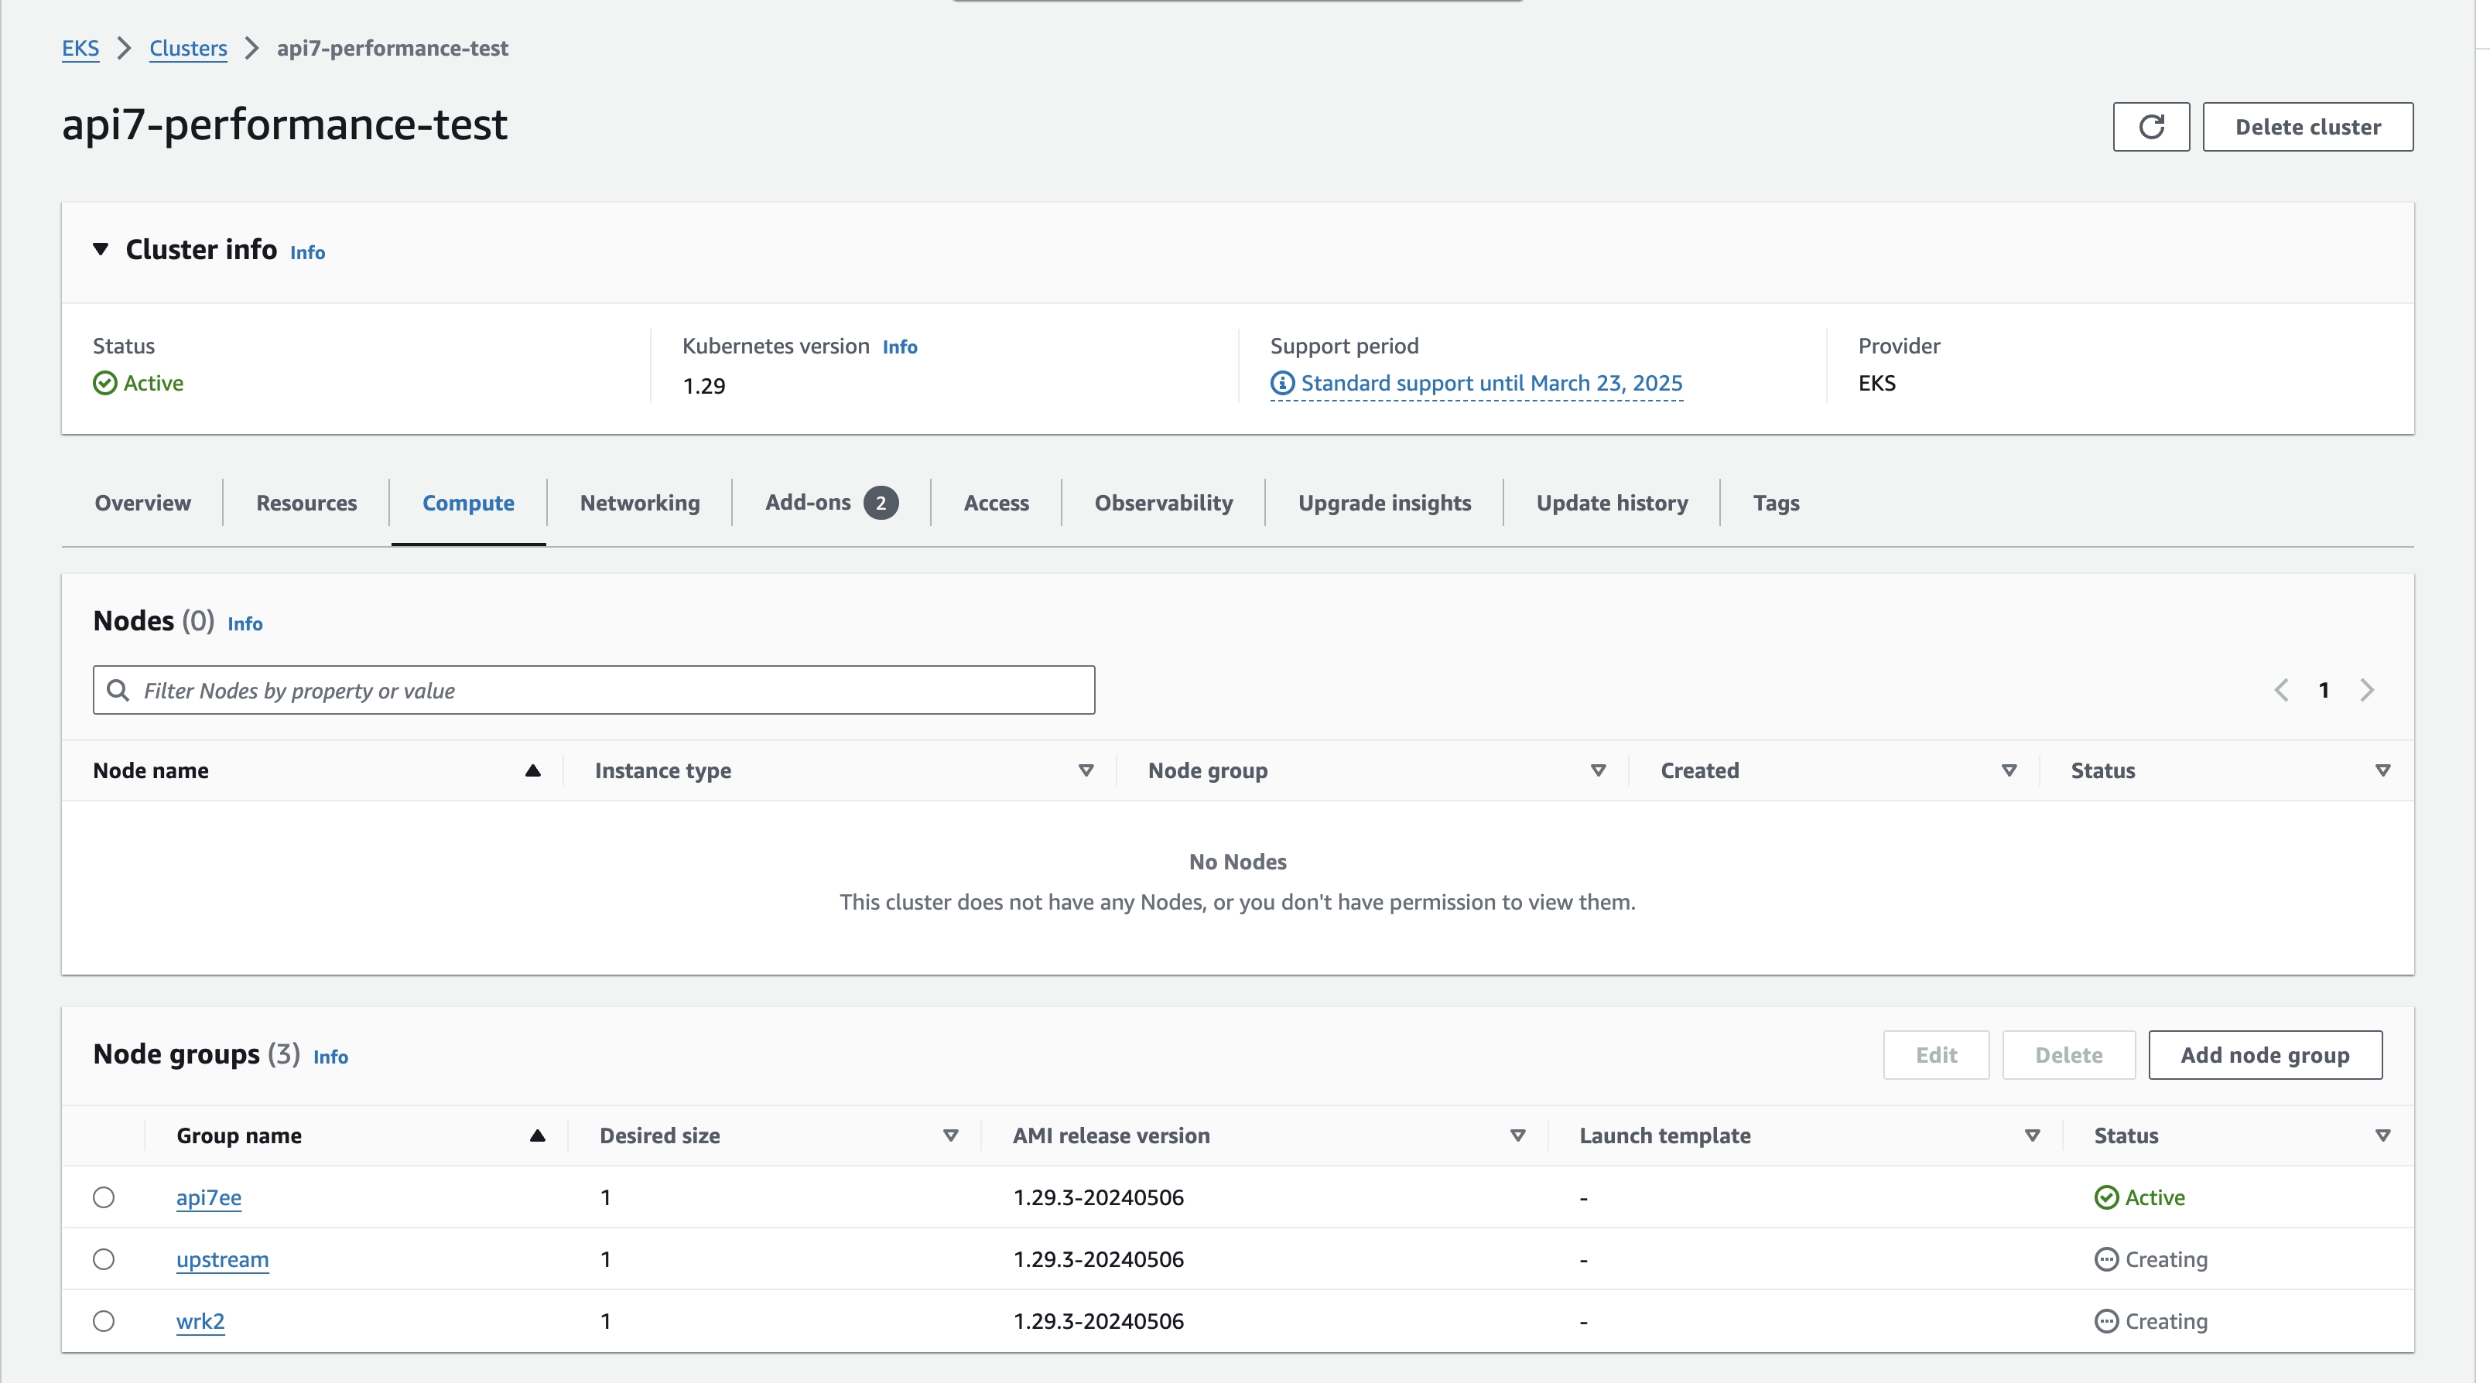Expand the Node name sort dropdown
Viewport: 2490px width, 1383px height.
point(535,770)
